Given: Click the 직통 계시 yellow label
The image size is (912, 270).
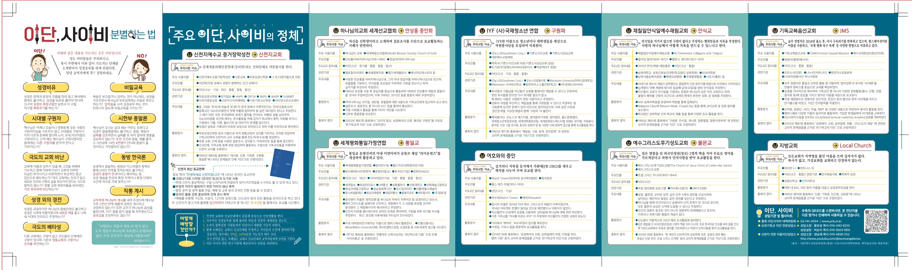Looking at the screenshot, I should click(133, 191).
